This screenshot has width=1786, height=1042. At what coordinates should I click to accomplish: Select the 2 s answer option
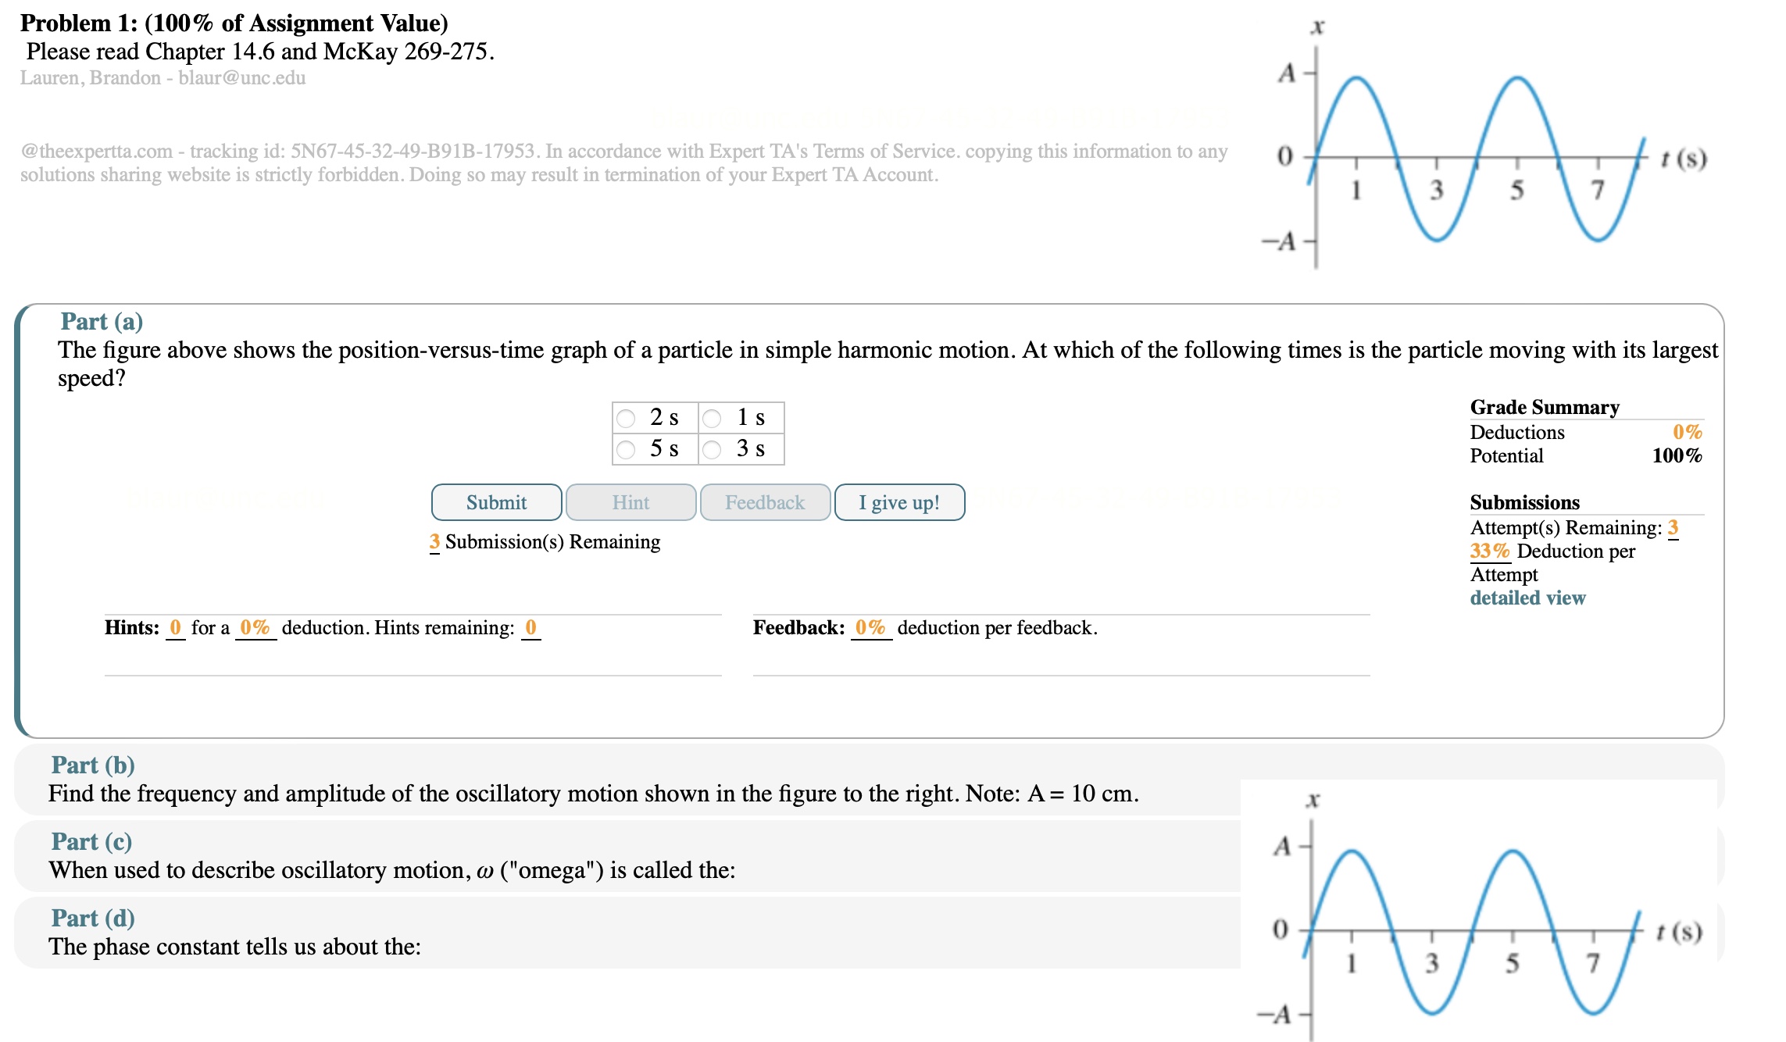626,418
